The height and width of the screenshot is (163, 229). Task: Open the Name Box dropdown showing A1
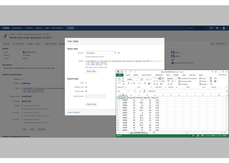[128, 91]
